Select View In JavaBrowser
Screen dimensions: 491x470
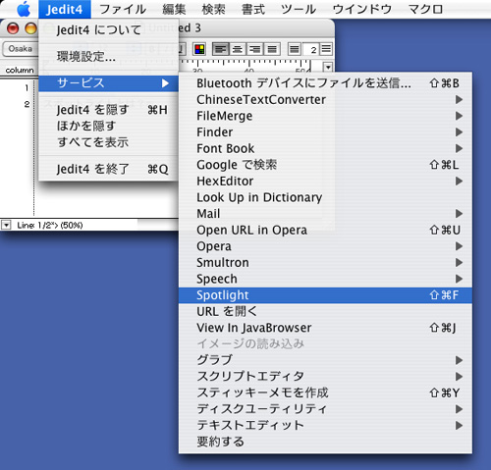(x=325, y=328)
